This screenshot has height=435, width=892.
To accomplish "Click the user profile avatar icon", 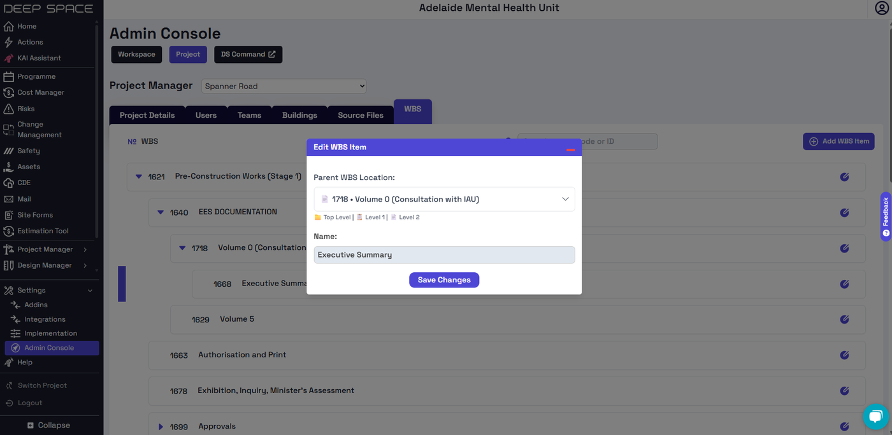I will [882, 8].
